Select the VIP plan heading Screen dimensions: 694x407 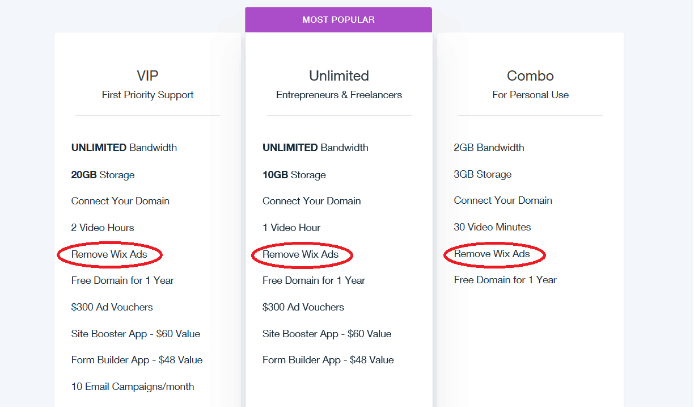147,75
